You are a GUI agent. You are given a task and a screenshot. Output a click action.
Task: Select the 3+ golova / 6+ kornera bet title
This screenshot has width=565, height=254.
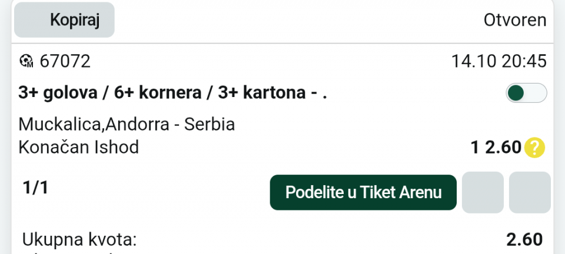(172, 93)
